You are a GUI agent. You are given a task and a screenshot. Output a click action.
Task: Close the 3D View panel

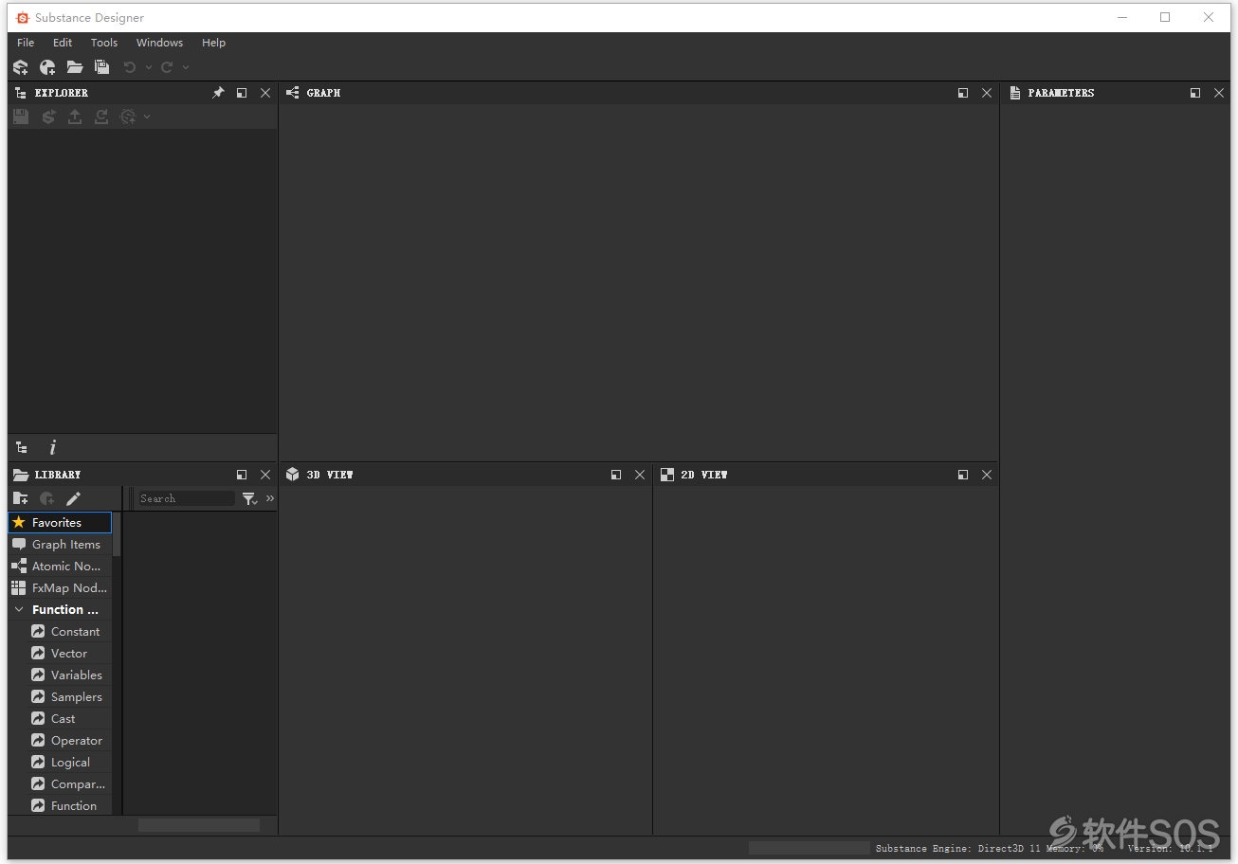(x=640, y=475)
